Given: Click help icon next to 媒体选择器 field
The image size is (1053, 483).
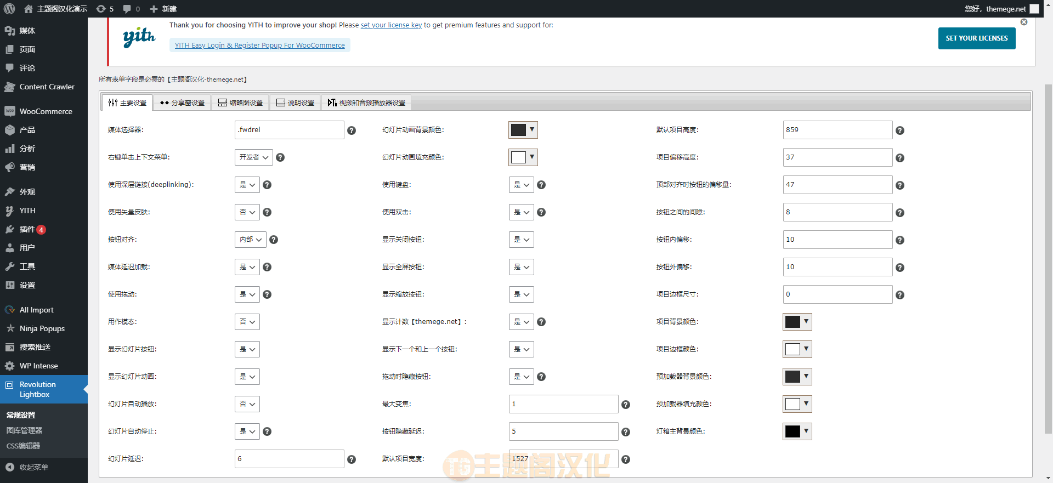Looking at the screenshot, I should (x=352, y=130).
